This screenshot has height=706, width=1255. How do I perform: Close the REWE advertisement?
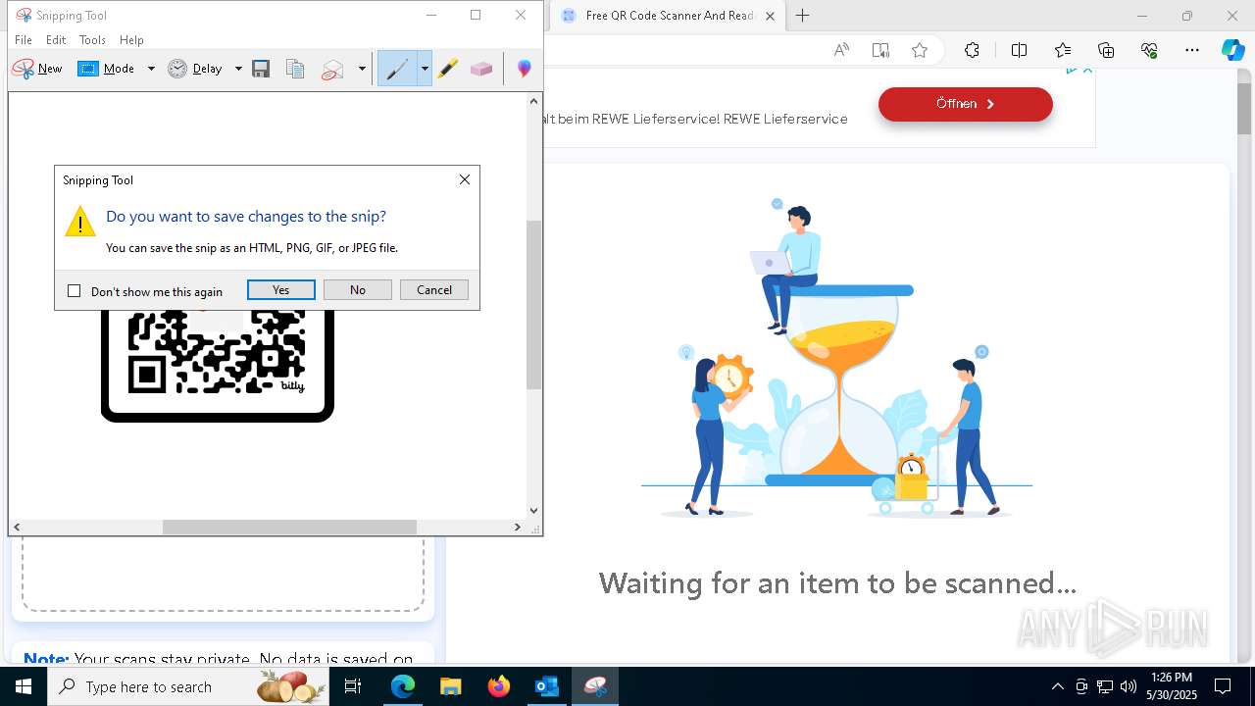1087,70
